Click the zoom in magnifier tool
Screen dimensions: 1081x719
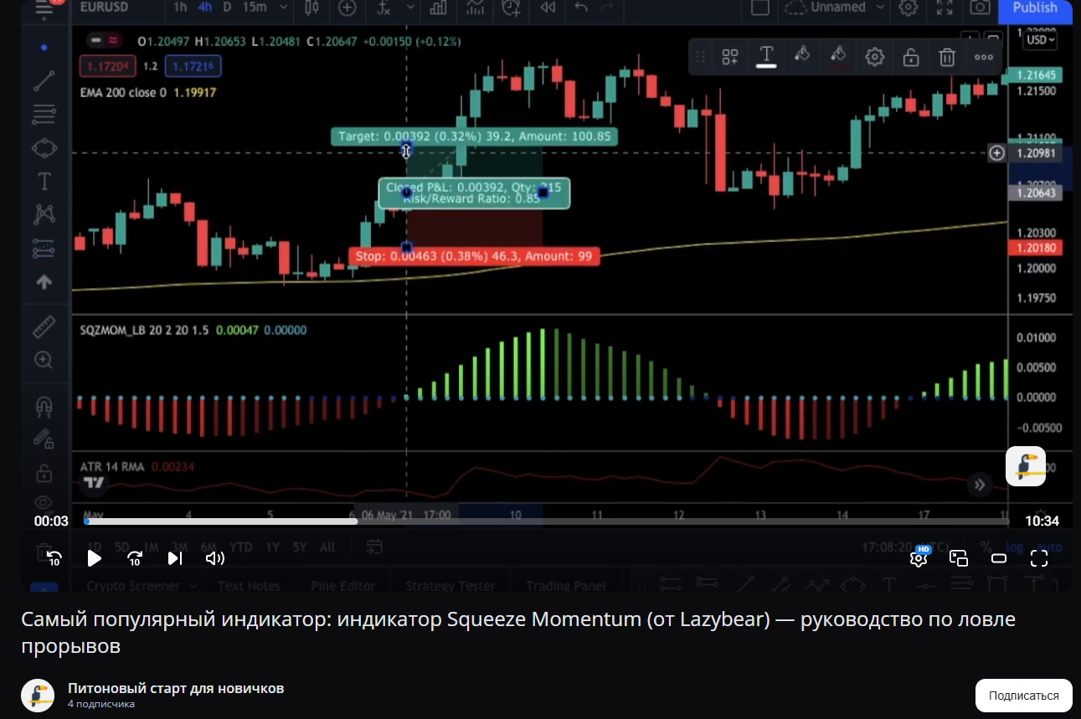pos(44,360)
